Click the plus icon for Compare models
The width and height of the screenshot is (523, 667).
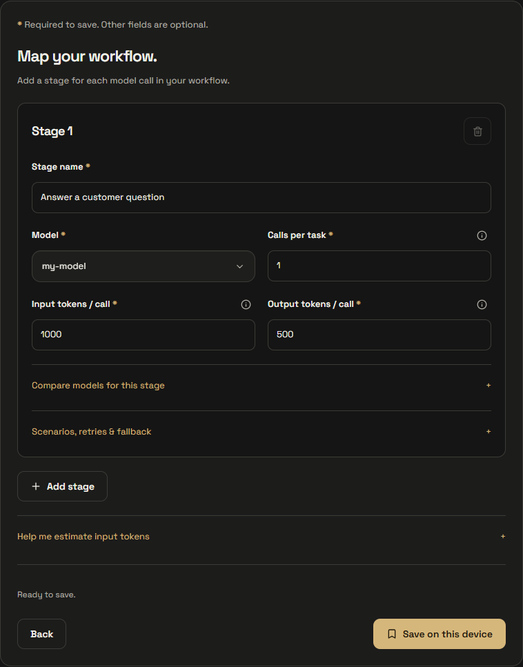(488, 386)
